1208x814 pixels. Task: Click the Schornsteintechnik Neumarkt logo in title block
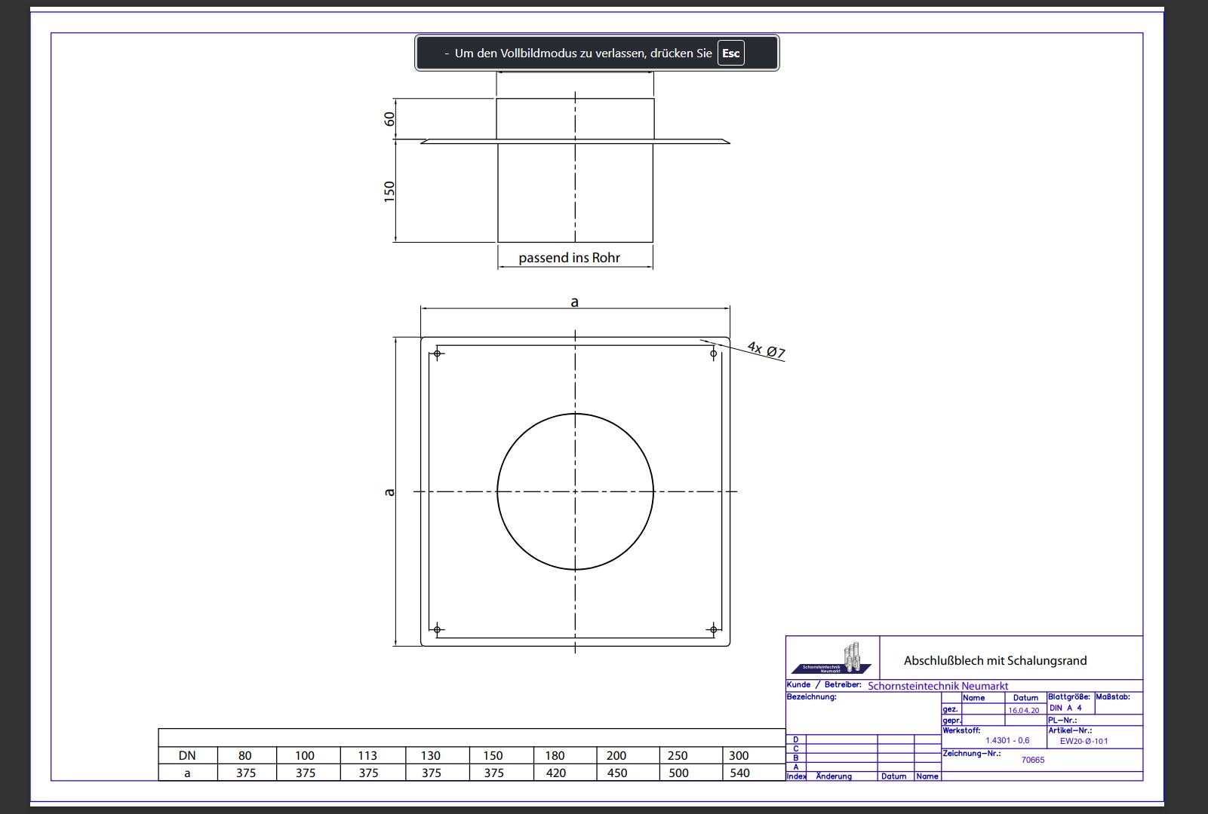point(832,659)
